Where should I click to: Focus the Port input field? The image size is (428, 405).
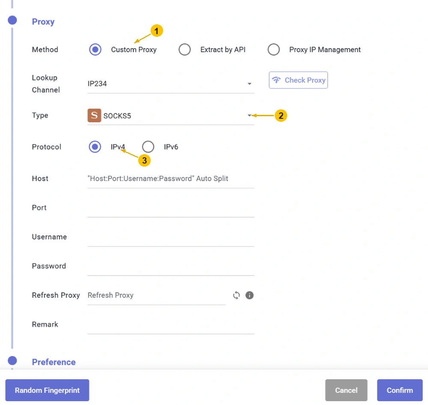point(171,208)
